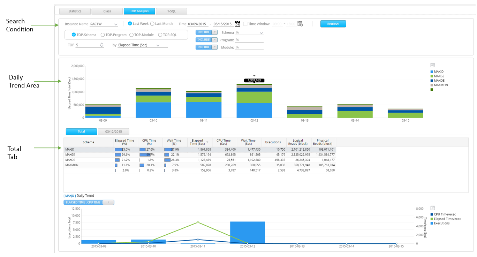Toggle the ELAPSED TIME, CPU TIME switch
477x257 pixels.
pyautogui.click(x=89, y=202)
